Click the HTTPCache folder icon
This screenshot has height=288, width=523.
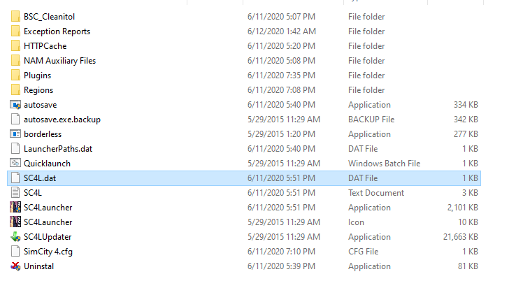[15, 45]
